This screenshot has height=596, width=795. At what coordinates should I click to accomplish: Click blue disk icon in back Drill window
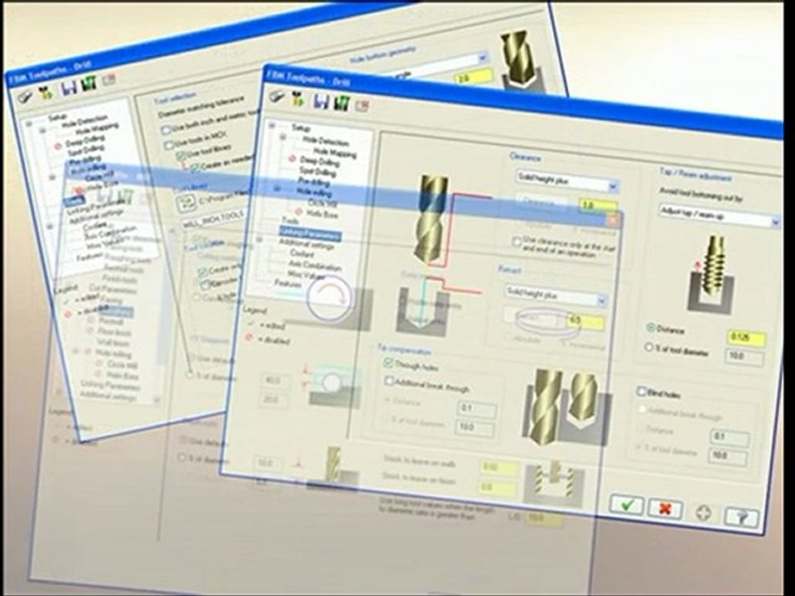tap(69, 87)
